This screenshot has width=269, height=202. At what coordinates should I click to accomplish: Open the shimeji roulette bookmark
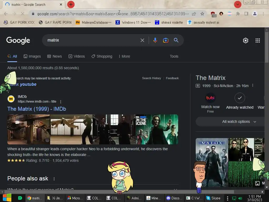[x=169, y=23]
